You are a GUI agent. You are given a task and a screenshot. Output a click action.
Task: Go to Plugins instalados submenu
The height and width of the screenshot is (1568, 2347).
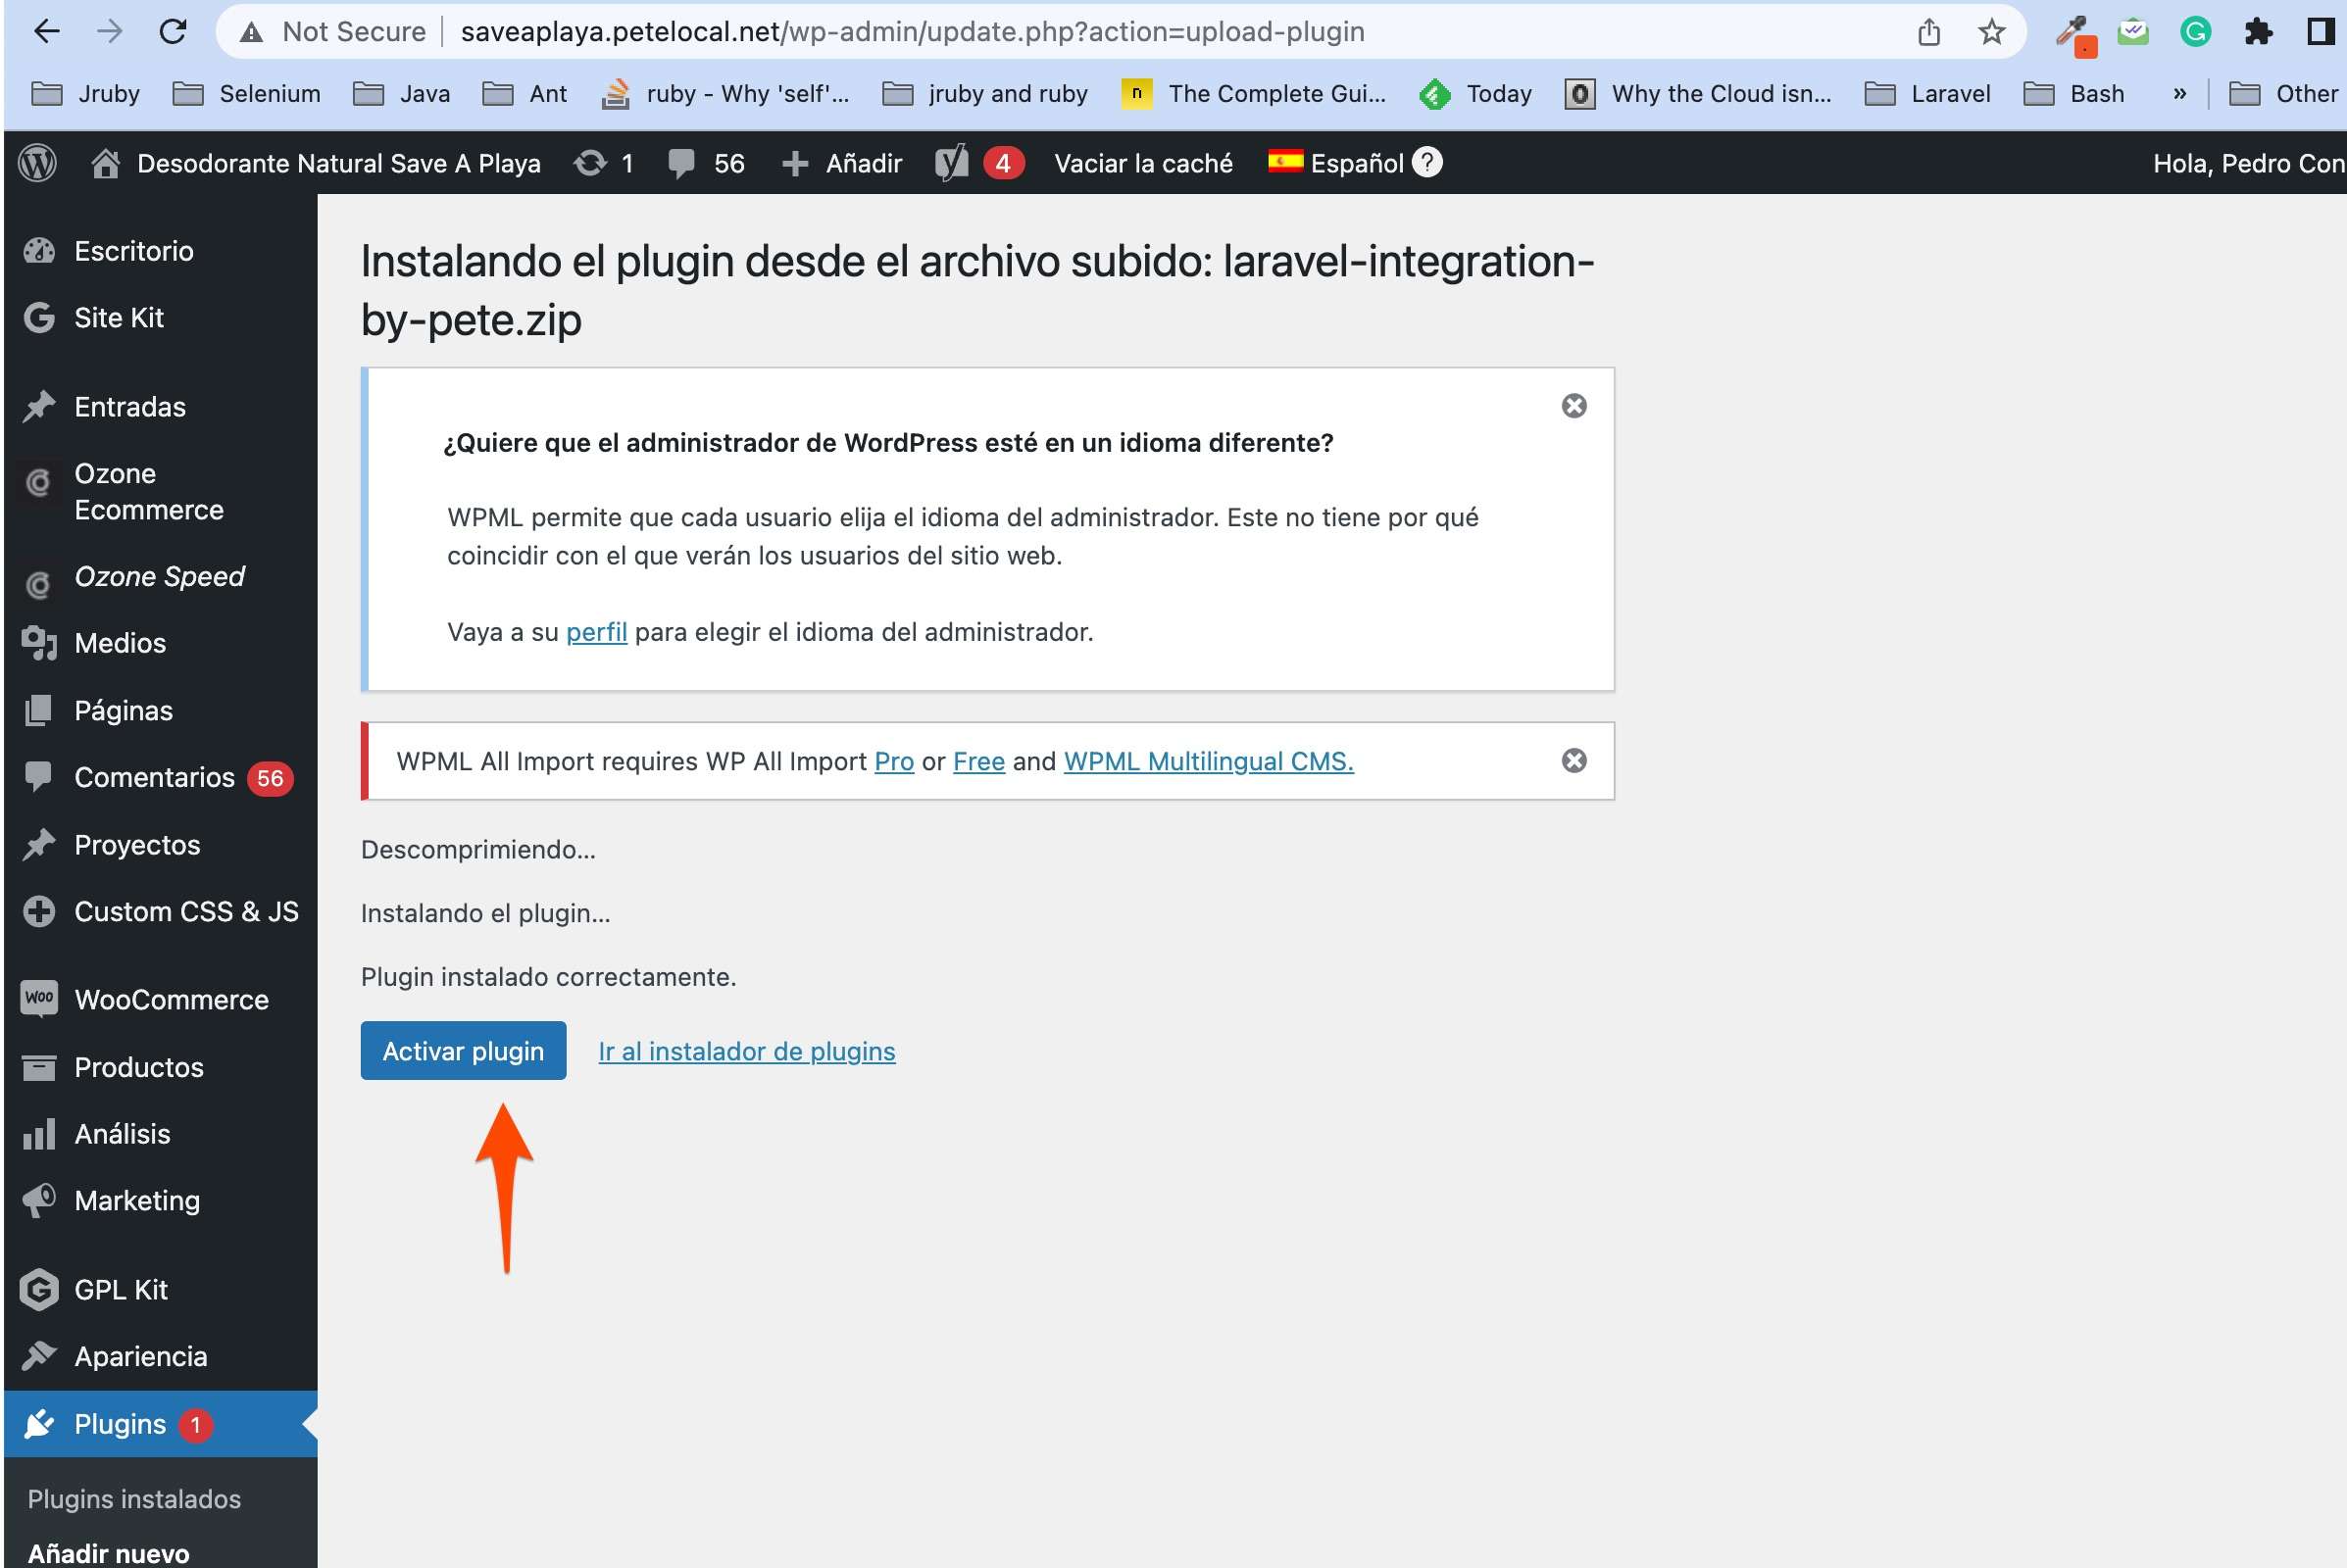pos(134,1499)
